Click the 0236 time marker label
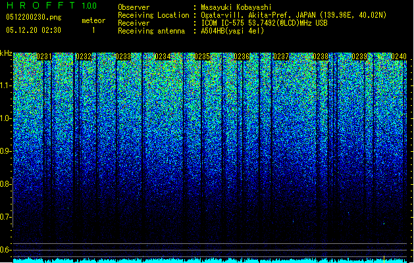Viewport: 414px width, 263px height. click(242, 57)
